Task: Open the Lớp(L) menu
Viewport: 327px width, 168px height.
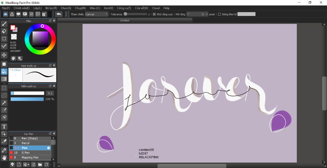Action: (x=38, y=8)
